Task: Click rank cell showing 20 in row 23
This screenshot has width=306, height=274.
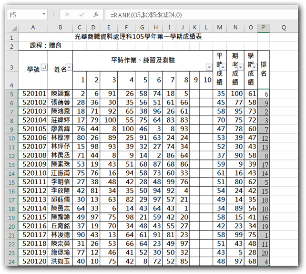Action: tap(264, 253)
